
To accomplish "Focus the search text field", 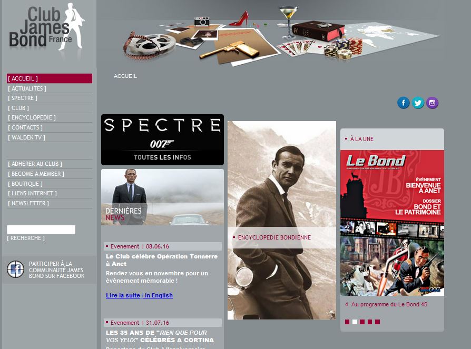I will [41, 230].
